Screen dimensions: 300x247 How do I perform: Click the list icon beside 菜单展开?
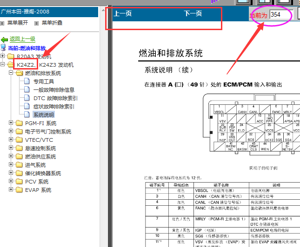2,24
